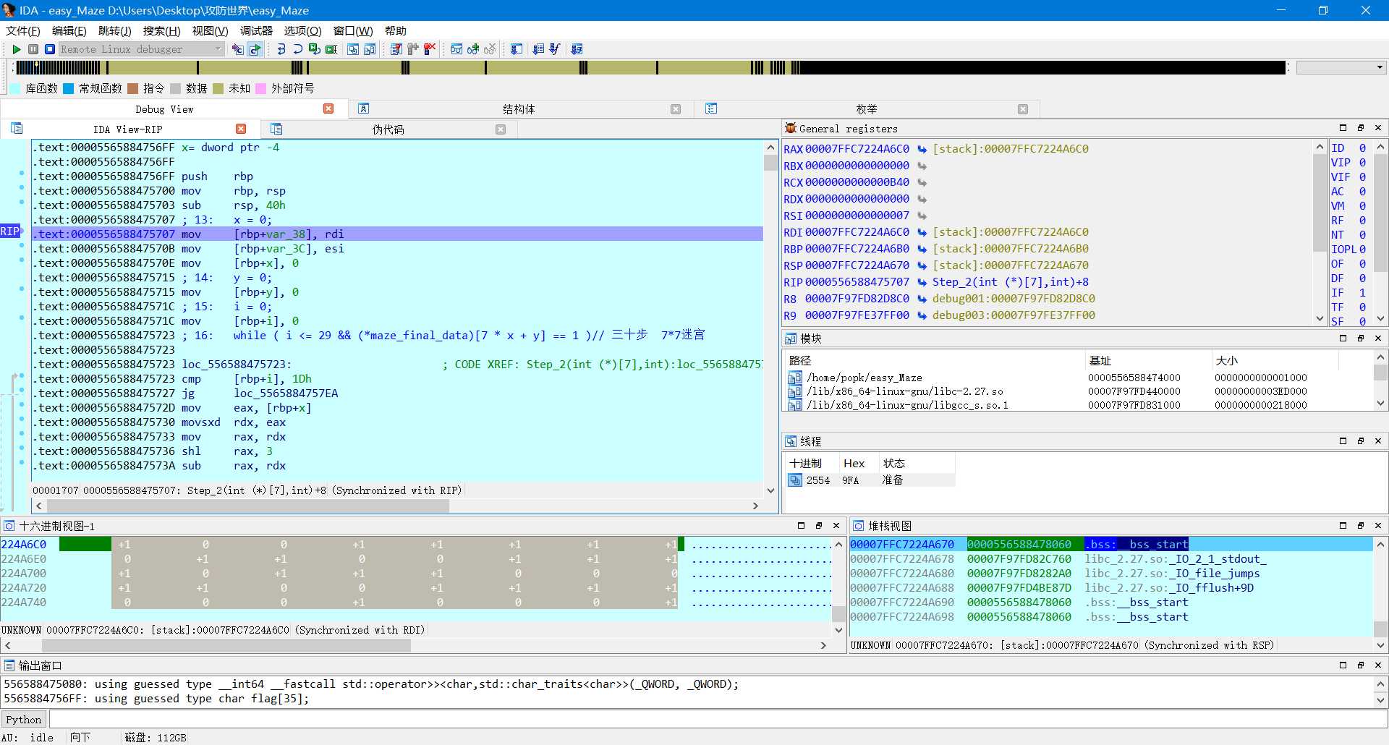Click the 外部符号 pink color swatch

point(260,88)
